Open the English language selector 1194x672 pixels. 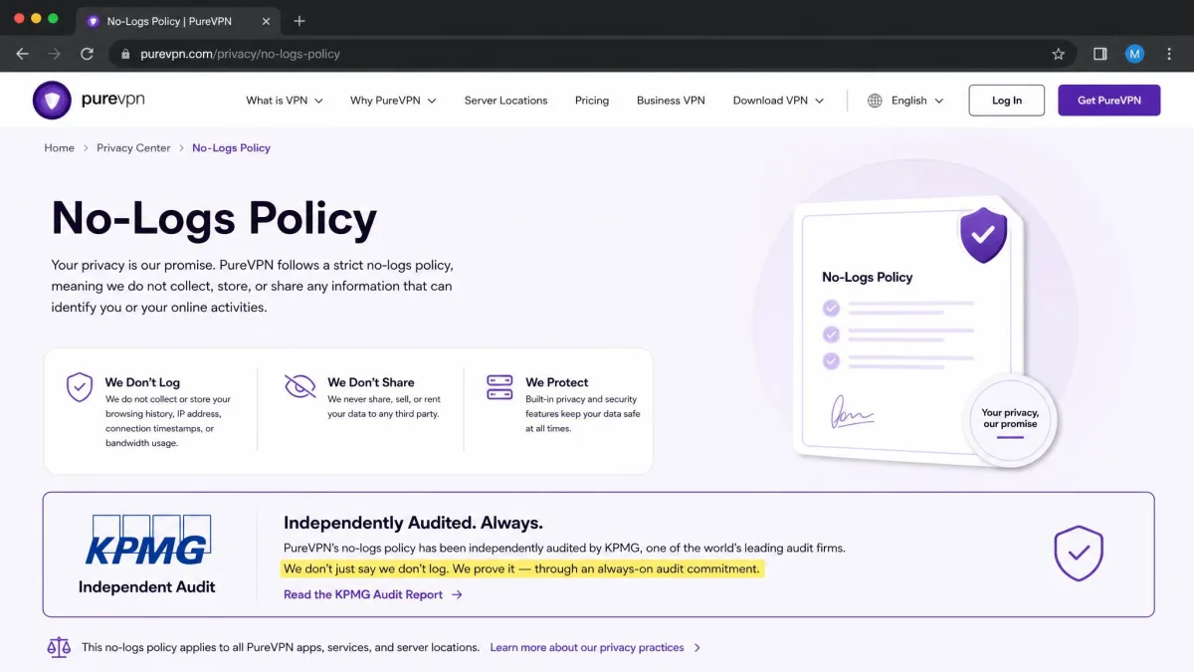pos(905,101)
